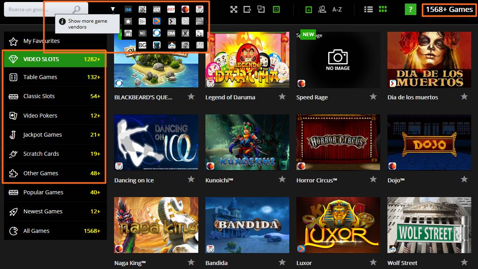Select Table Games category
This screenshot has height=269, width=478.
[55, 77]
